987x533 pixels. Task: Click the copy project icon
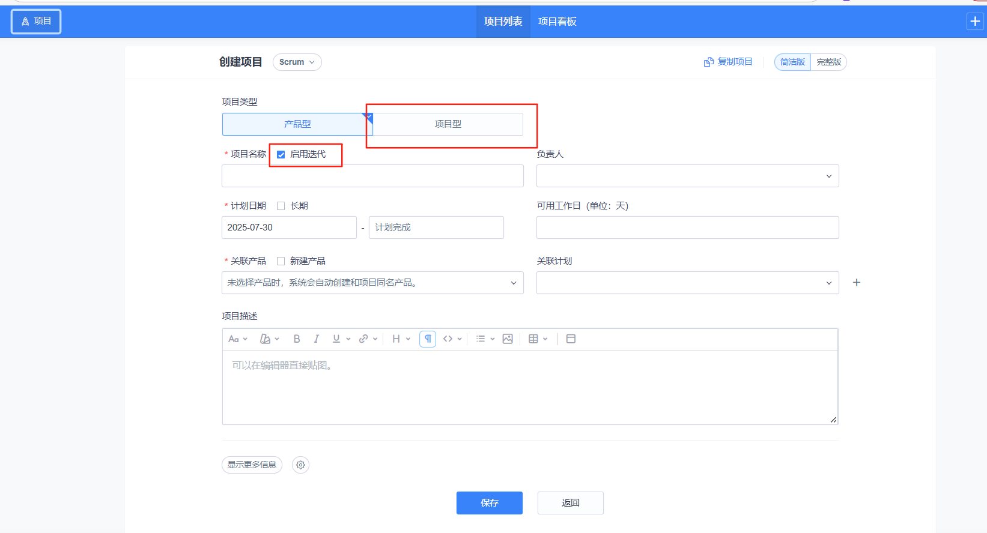coord(709,62)
